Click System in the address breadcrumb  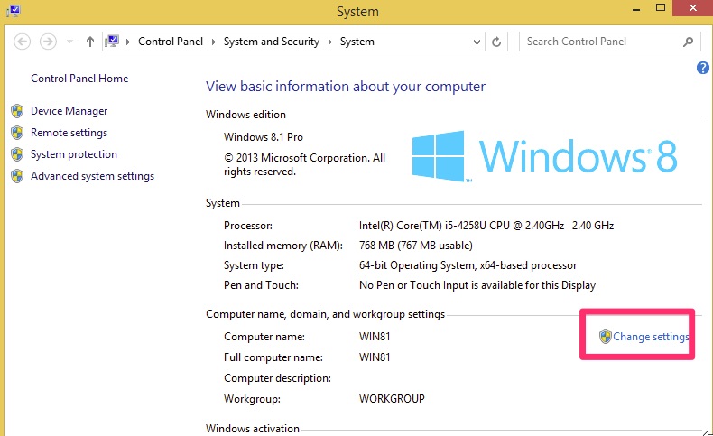(x=357, y=42)
